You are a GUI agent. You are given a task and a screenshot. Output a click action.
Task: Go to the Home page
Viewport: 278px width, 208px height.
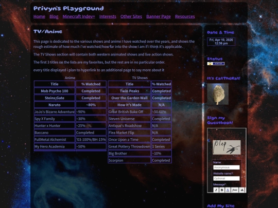[x=39, y=16]
